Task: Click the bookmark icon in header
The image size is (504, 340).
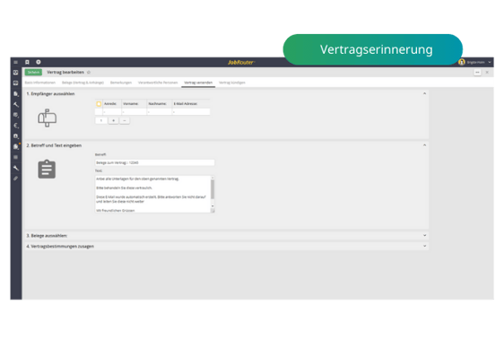Action: click(x=27, y=62)
